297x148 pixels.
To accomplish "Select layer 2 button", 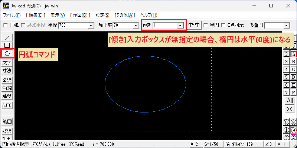I will pyautogui.click(x=286, y=54).
